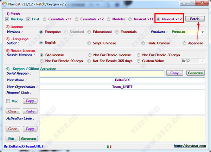This screenshot has width=211, height=152.
Task: Clear the Activation Code field
Action: (13, 129)
